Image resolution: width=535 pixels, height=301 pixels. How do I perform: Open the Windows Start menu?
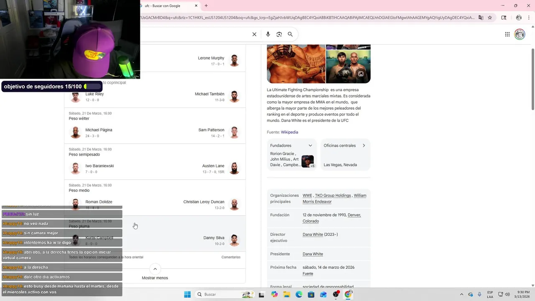point(187,294)
